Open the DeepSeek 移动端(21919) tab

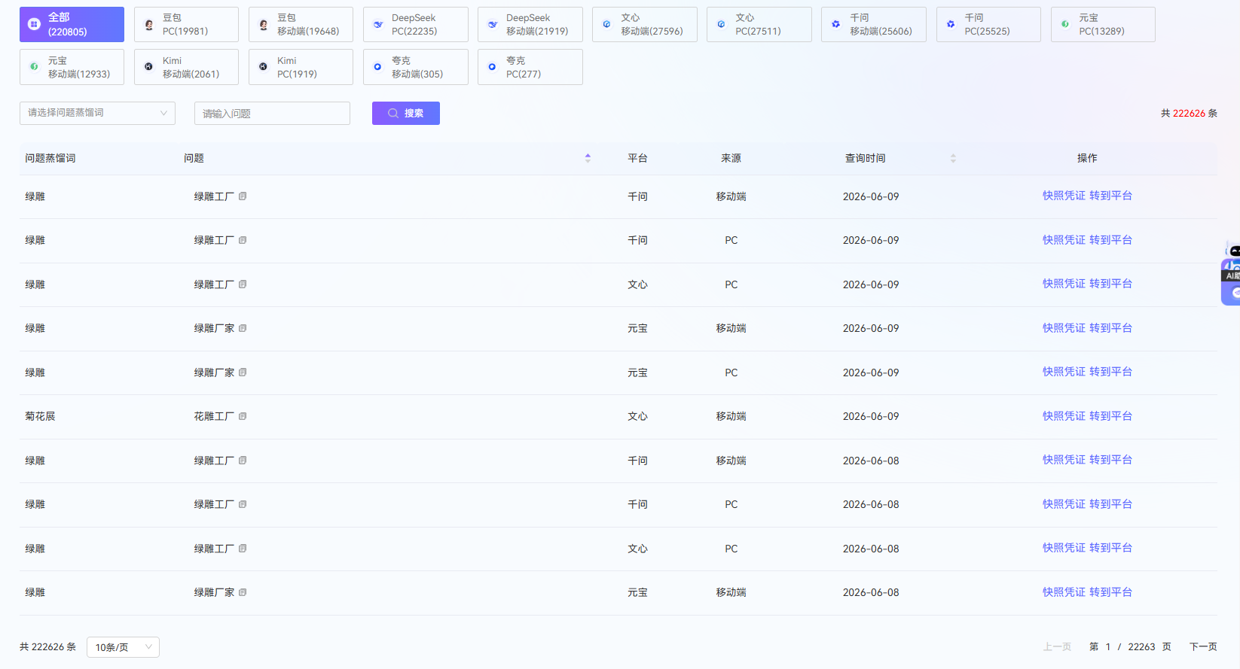(x=530, y=25)
